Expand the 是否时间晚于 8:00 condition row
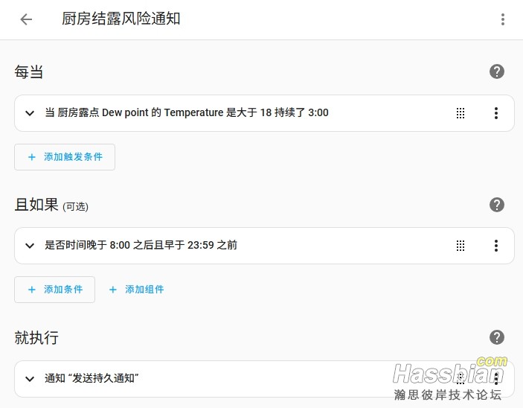The height and width of the screenshot is (408, 523). click(x=30, y=246)
